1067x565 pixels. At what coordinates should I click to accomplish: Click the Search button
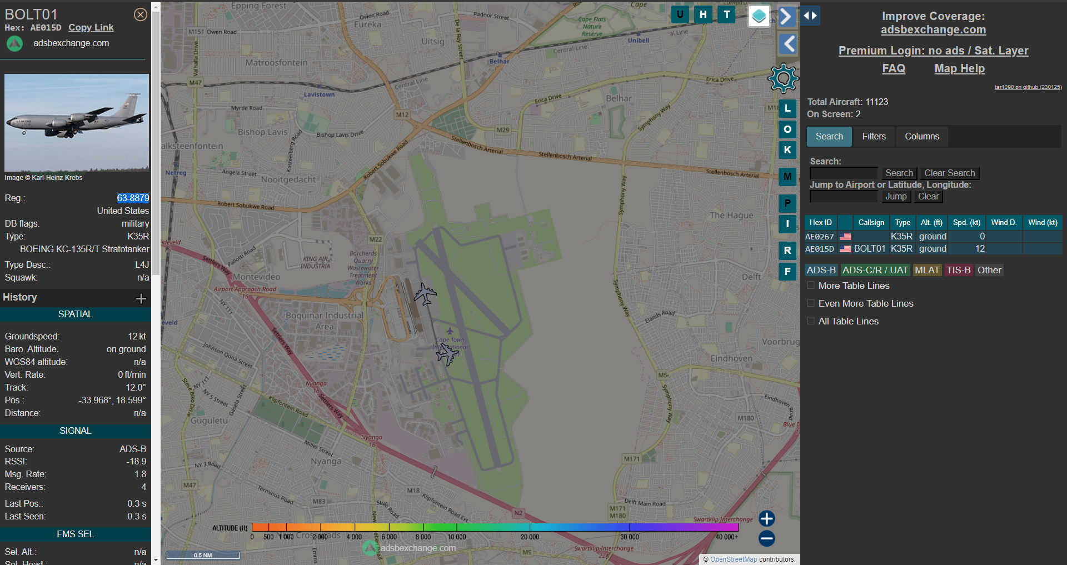[899, 173]
